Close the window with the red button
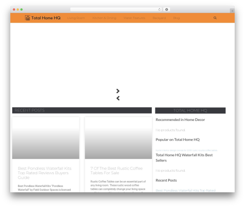 [14, 10]
